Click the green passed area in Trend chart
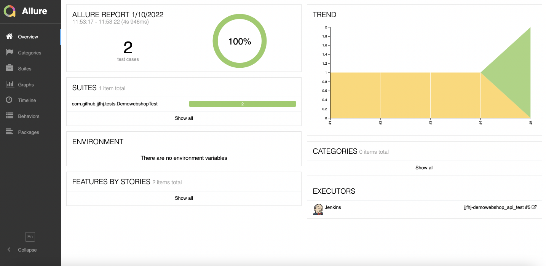The image size is (546, 266). [x=514, y=72]
